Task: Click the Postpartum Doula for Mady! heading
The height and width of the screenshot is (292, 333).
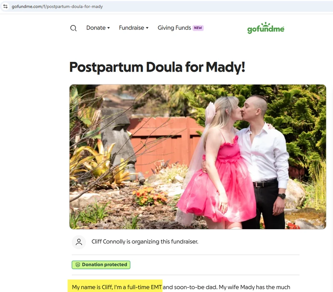Action: click(157, 67)
